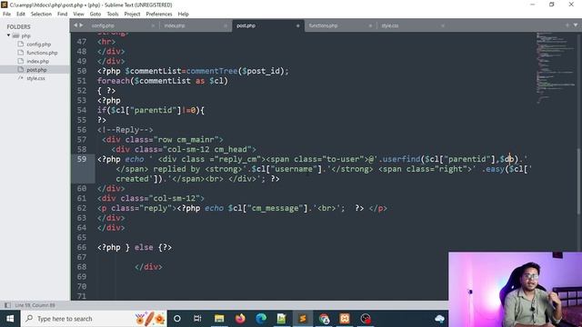Click the new tab plus icon

tap(567, 25)
